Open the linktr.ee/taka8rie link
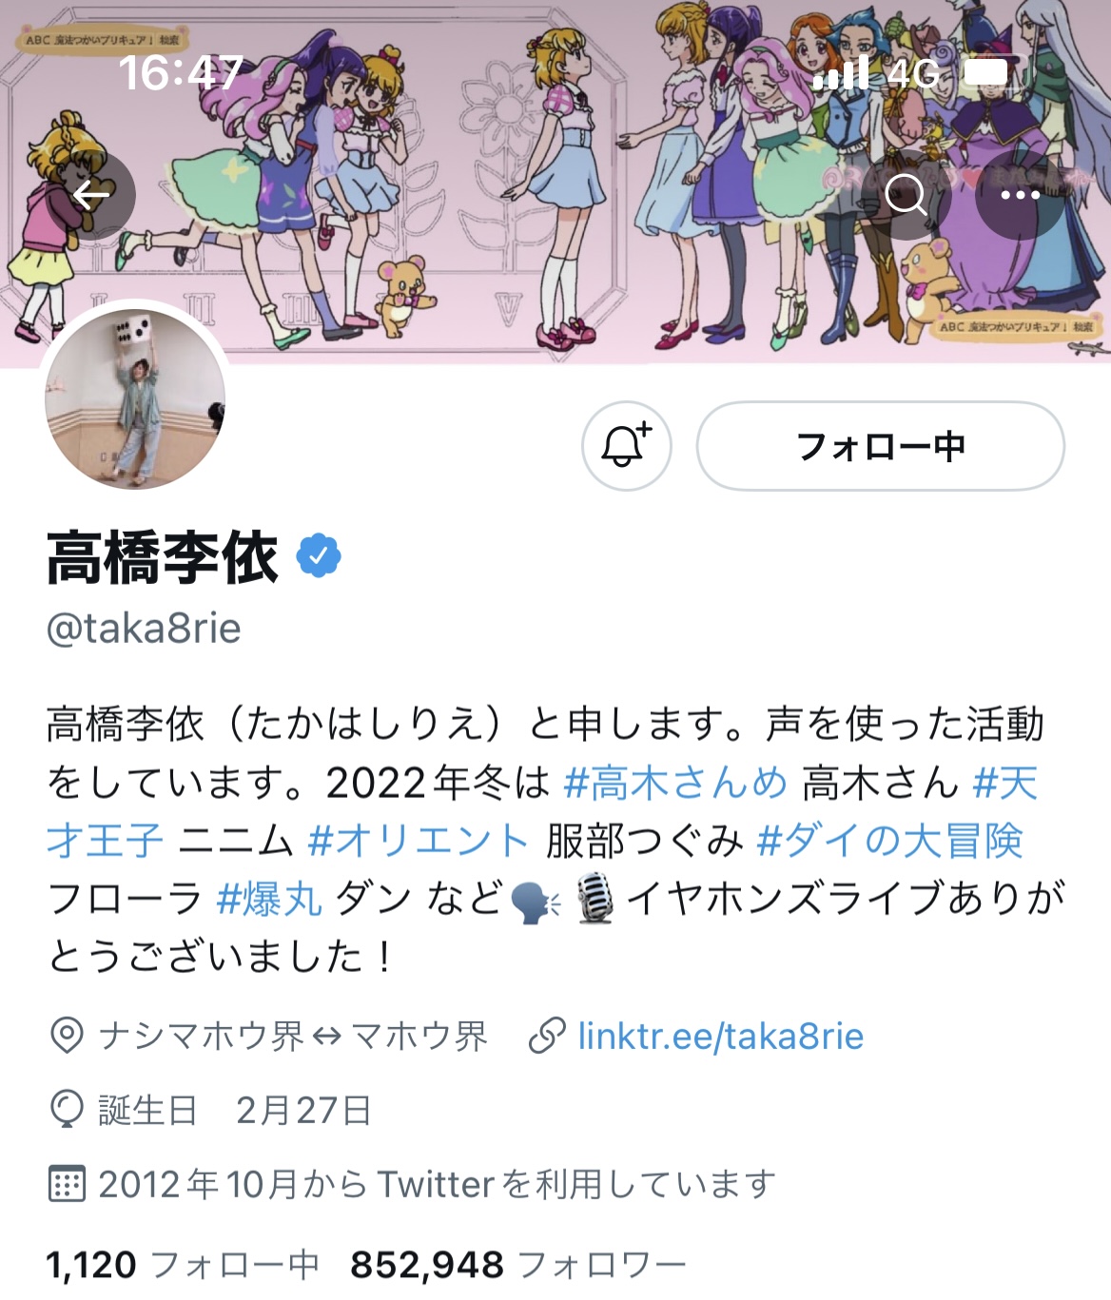Image resolution: width=1111 pixels, height=1300 pixels. pyautogui.click(x=721, y=1036)
